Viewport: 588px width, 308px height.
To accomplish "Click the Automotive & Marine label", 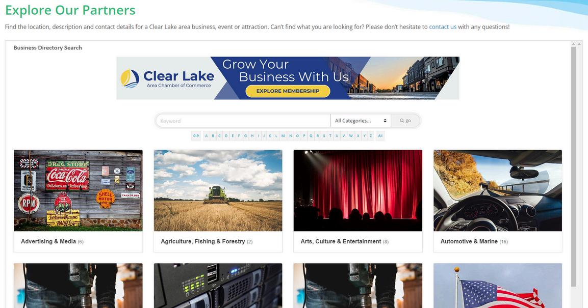I will pyautogui.click(x=469, y=241).
